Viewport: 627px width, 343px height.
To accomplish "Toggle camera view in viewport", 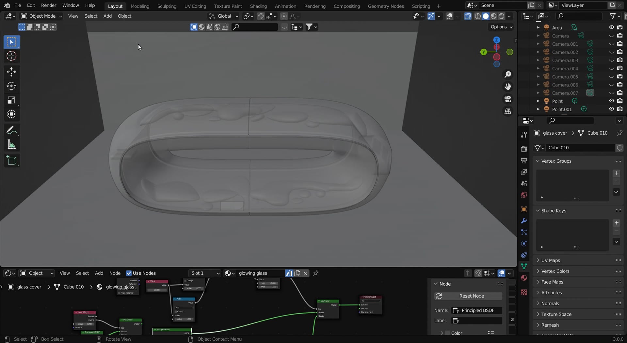I will coord(508,99).
